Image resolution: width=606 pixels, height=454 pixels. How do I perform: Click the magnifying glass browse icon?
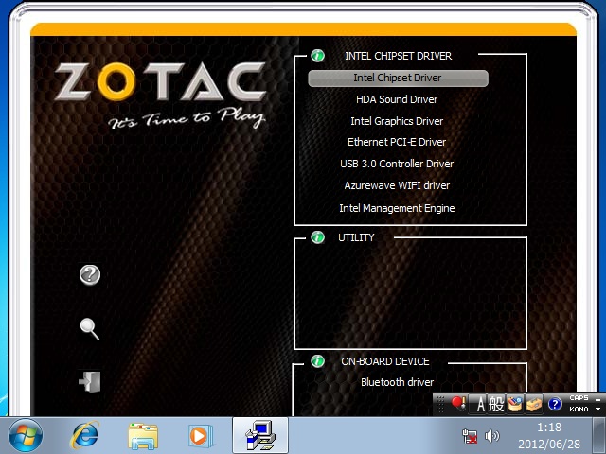point(90,328)
